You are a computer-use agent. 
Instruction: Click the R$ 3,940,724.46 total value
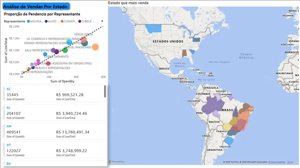tap(71, 113)
